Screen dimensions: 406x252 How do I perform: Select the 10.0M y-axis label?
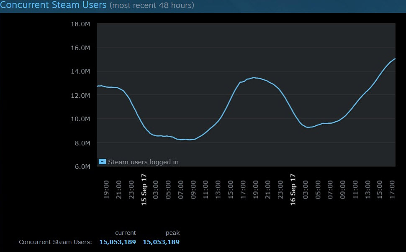80,119
